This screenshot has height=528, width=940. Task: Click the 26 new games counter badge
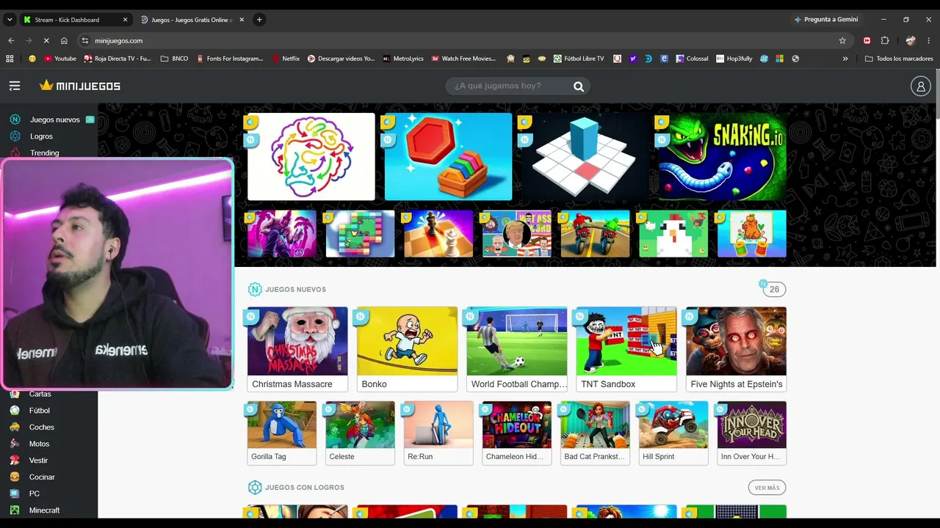pos(773,289)
